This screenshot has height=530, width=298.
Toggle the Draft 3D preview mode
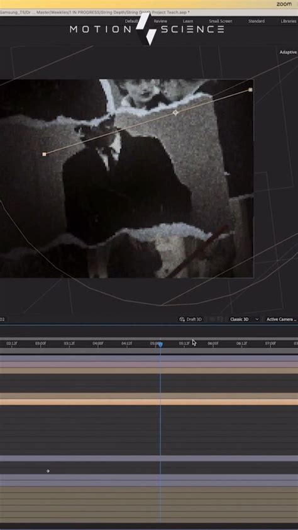pos(190,319)
